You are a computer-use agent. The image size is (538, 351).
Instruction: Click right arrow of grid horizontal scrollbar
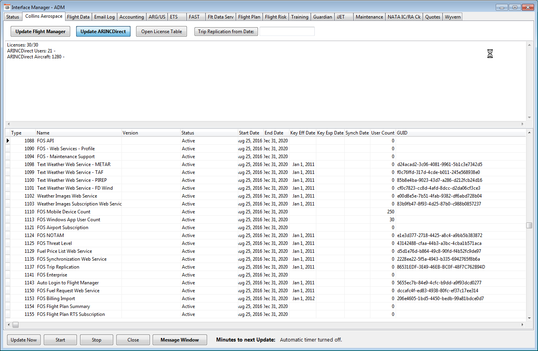click(523, 325)
